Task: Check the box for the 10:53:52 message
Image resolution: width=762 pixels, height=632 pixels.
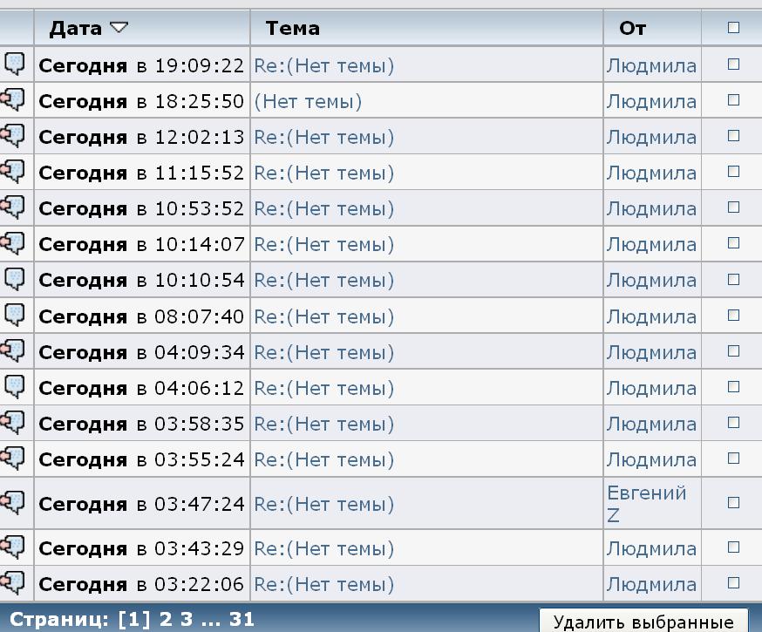Action: 733,208
